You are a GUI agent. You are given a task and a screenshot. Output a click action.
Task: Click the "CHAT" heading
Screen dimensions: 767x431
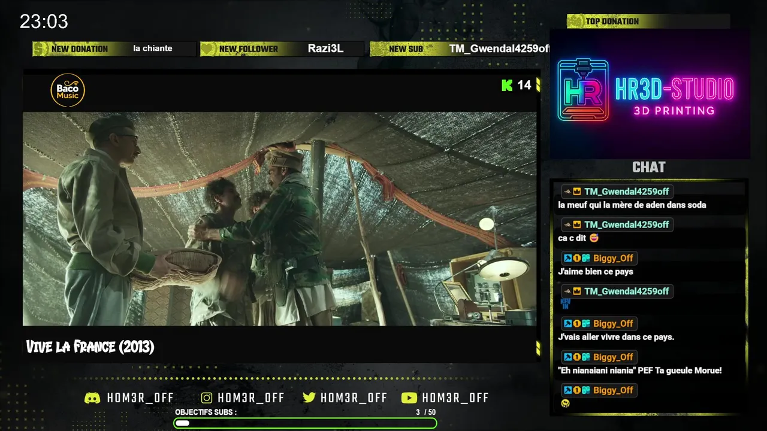(649, 168)
